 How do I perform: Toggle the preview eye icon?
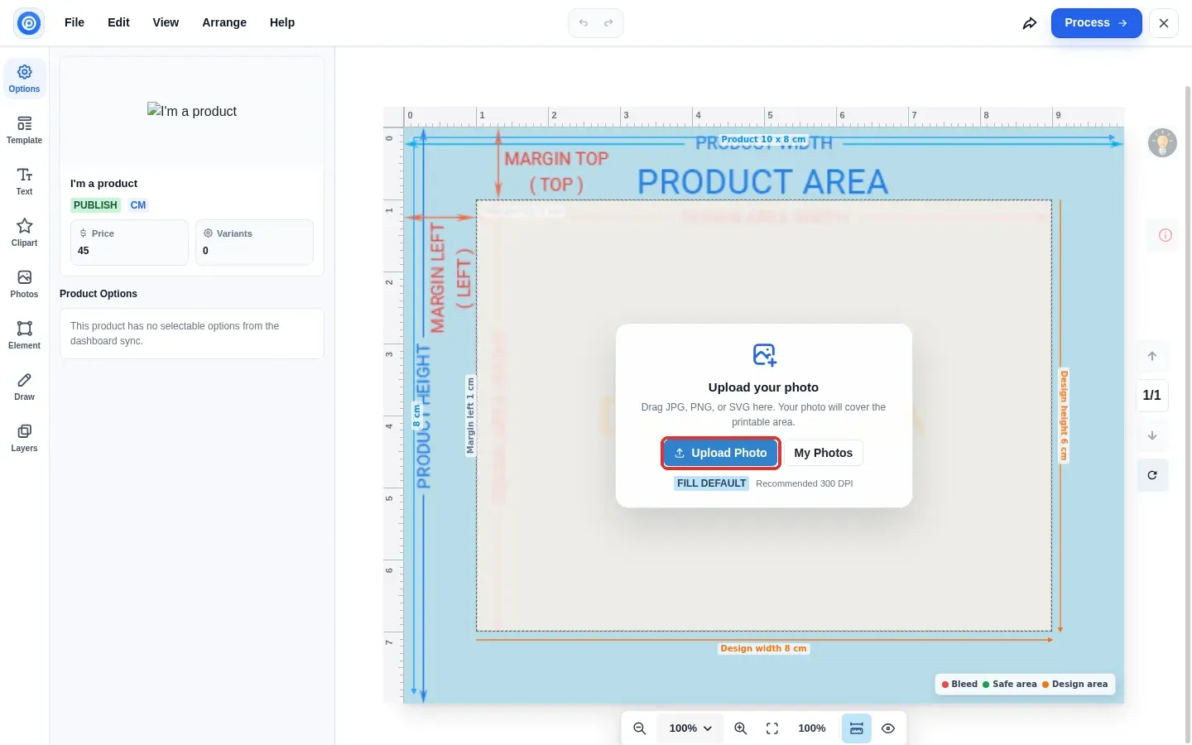click(888, 728)
